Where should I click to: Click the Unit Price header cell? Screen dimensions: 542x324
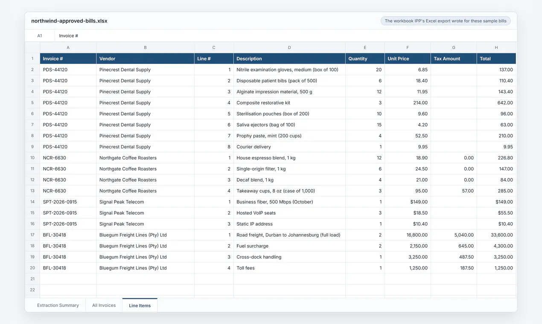point(408,58)
